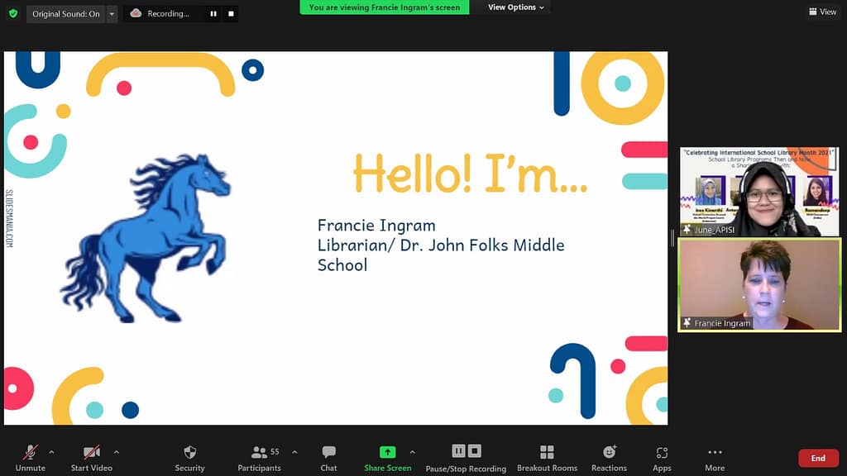Expand video options caret beside Start Video
847x476 pixels.
[116, 452]
